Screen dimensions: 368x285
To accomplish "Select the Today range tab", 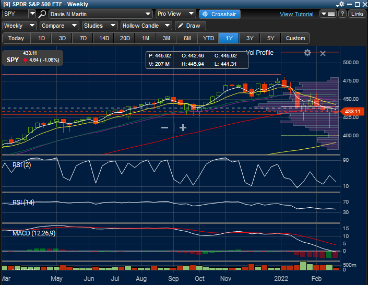I will 16,38.
